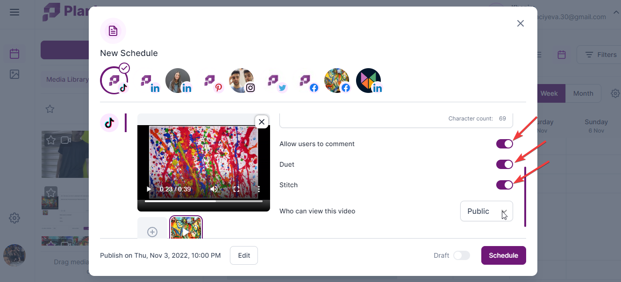Select the Planly LinkedIn account

coord(150,82)
